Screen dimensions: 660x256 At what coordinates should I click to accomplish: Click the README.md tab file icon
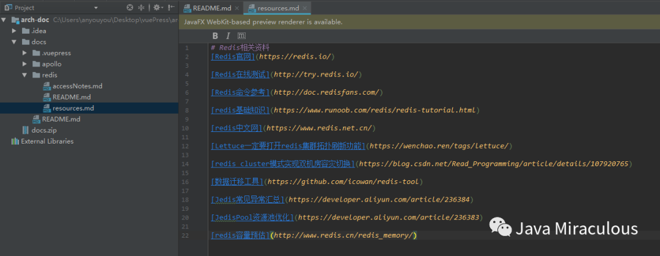pos(188,8)
